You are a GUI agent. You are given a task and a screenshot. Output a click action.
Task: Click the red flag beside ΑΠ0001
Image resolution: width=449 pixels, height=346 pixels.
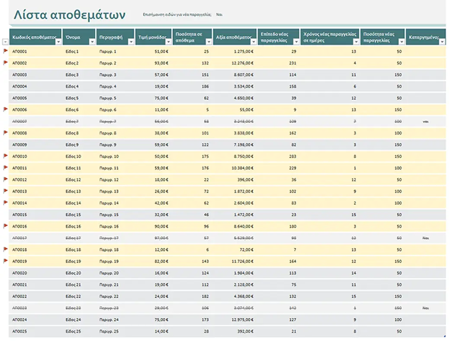(6, 51)
